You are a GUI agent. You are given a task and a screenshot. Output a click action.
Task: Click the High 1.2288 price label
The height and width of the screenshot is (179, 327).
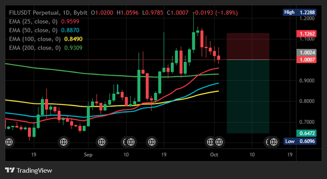point(300,13)
